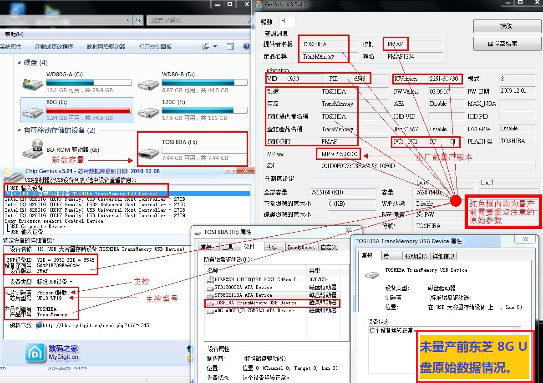Click the help question-mark icon on Explorer toolbar

point(246,46)
